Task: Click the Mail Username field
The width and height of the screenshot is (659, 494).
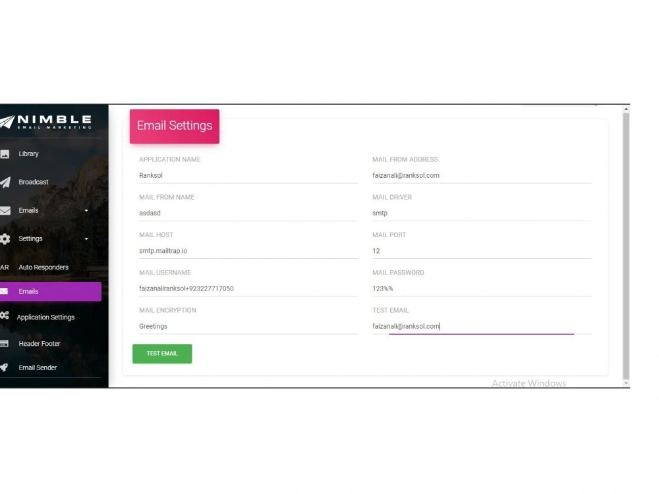Action: [x=248, y=288]
